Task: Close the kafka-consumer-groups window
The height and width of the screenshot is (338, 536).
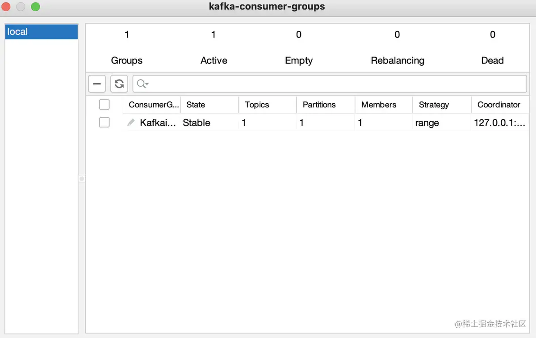Action: pos(6,7)
